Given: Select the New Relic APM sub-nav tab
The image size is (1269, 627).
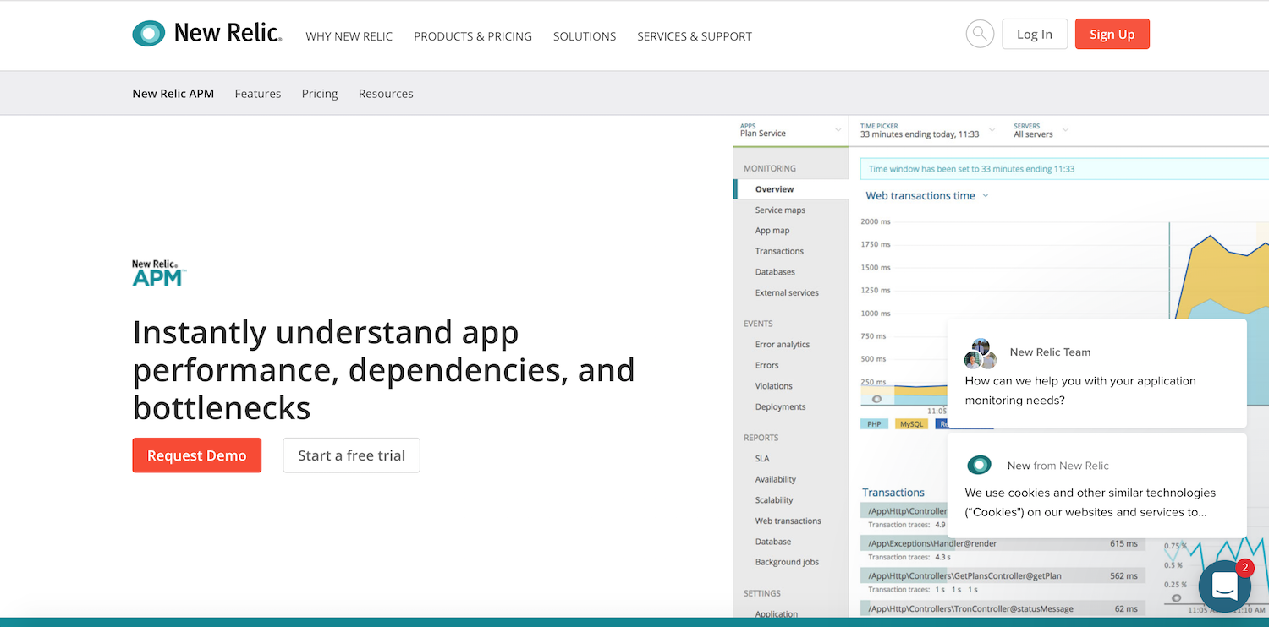Looking at the screenshot, I should pyautogui.click(x=173, y=94).
